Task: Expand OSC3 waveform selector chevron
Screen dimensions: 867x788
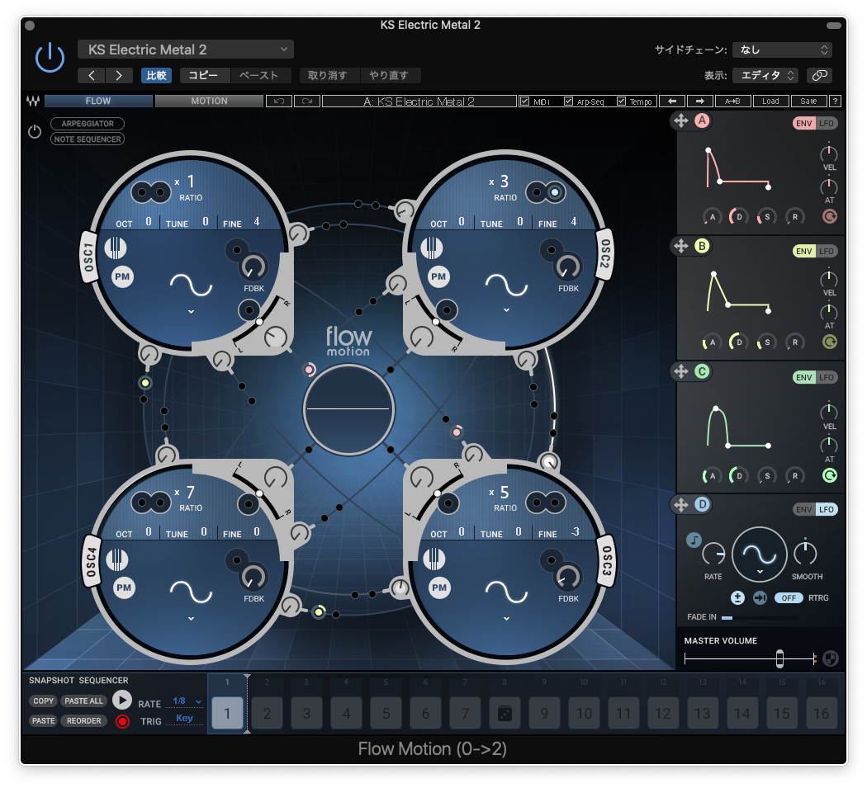Action: tap(506, 619)
